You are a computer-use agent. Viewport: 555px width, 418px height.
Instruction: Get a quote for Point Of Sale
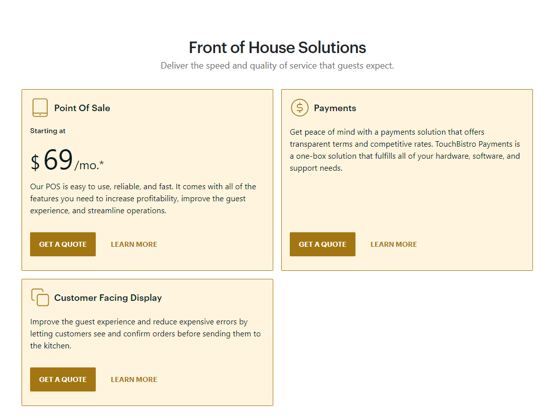pyautogui.click(x=63, y=244)
